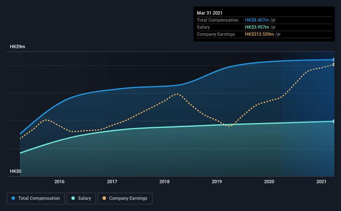The image size is (341, 211).
Task: Toggle the Total Compensation legend button
Action: pos(36,199)
